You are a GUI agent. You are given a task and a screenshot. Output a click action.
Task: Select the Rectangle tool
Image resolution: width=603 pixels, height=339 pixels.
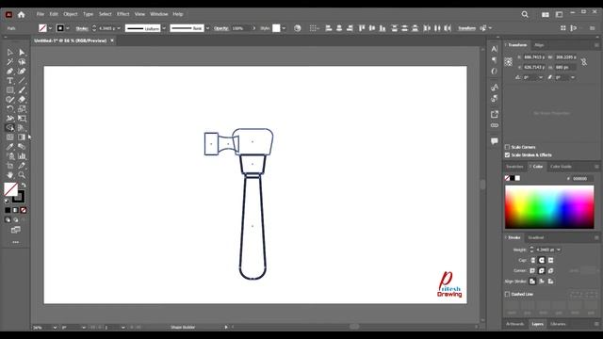pyautogui.click(x=10, y=90)
